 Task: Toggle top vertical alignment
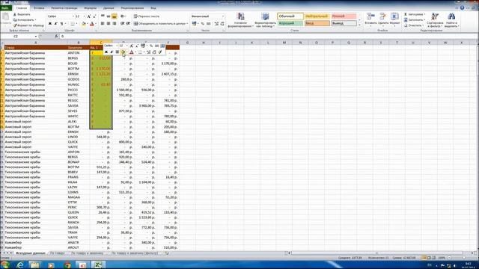click(103, 16)
